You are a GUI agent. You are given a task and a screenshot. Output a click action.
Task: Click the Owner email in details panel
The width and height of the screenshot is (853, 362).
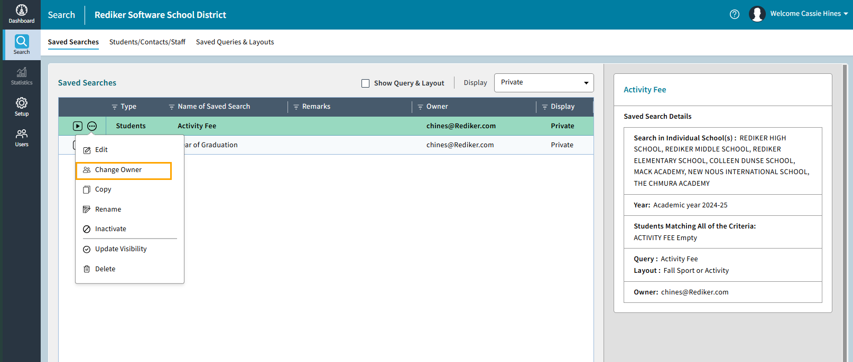[x=694, y=292]
